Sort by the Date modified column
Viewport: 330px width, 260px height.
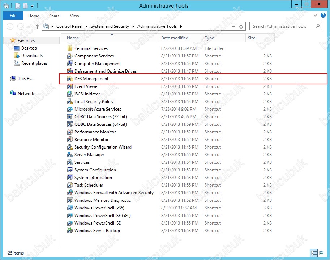click(181, 38)
